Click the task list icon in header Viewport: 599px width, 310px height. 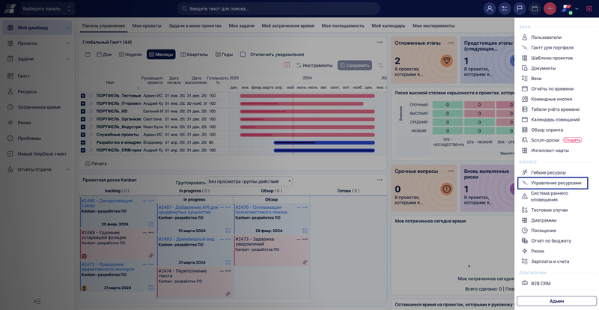505,8
